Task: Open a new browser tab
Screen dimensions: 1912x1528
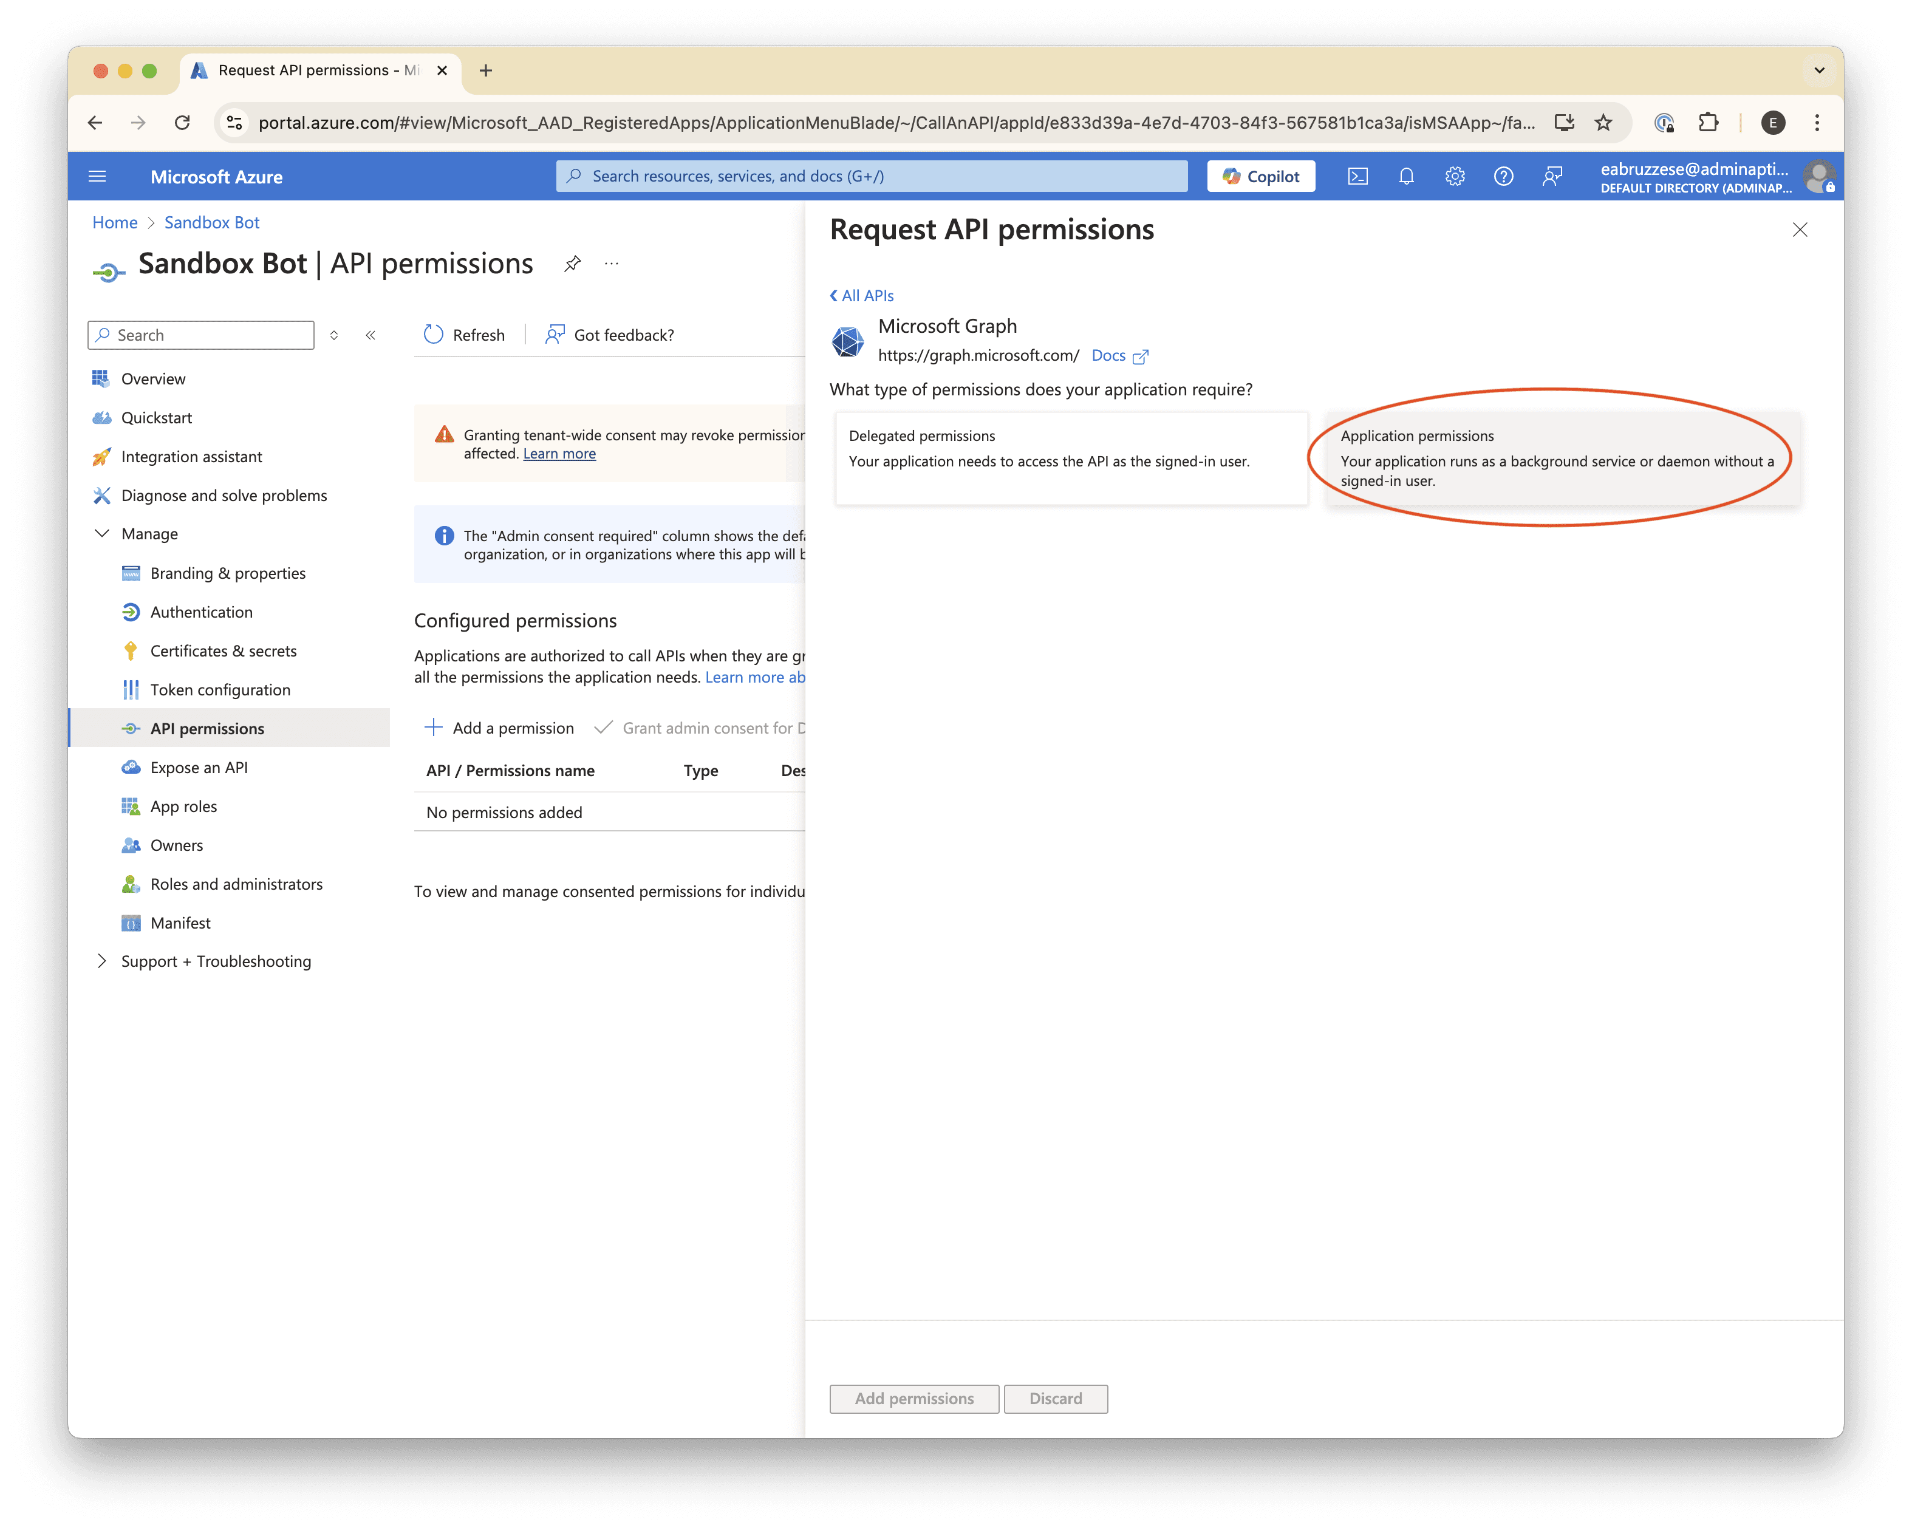Action: click(486, 70)
